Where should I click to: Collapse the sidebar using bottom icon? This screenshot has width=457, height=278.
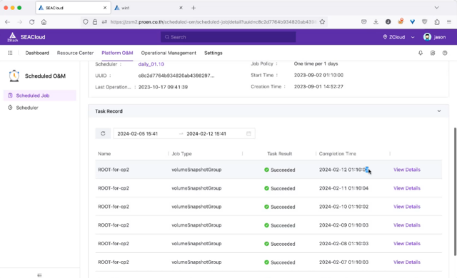(x=40, y=275)
